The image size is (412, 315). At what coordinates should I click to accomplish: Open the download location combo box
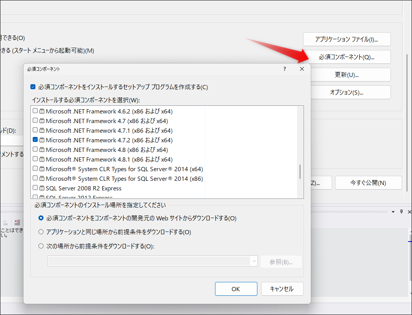(x=153, y=261)
